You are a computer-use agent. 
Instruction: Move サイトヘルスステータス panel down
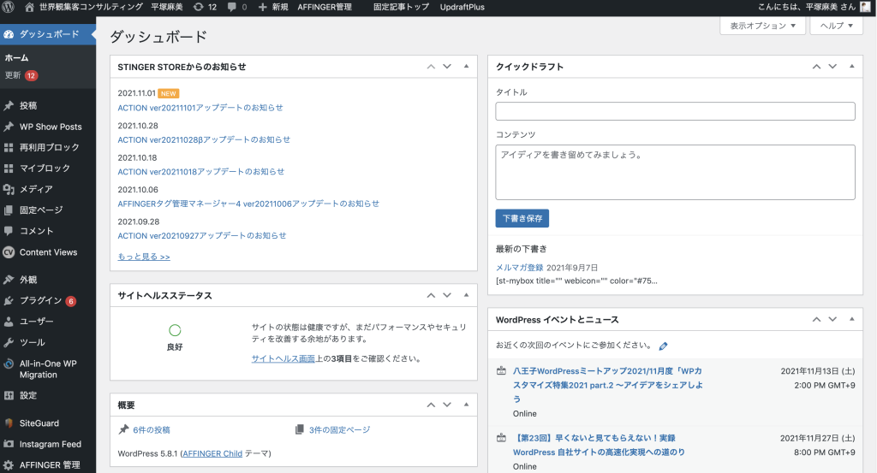tap(447, 295)
